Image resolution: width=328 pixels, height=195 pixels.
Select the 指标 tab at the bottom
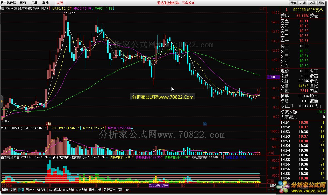pyautogui.click(x=5, y=190)
